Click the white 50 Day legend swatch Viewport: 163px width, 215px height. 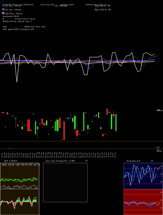pyautogui.click(x=4, y=9)
